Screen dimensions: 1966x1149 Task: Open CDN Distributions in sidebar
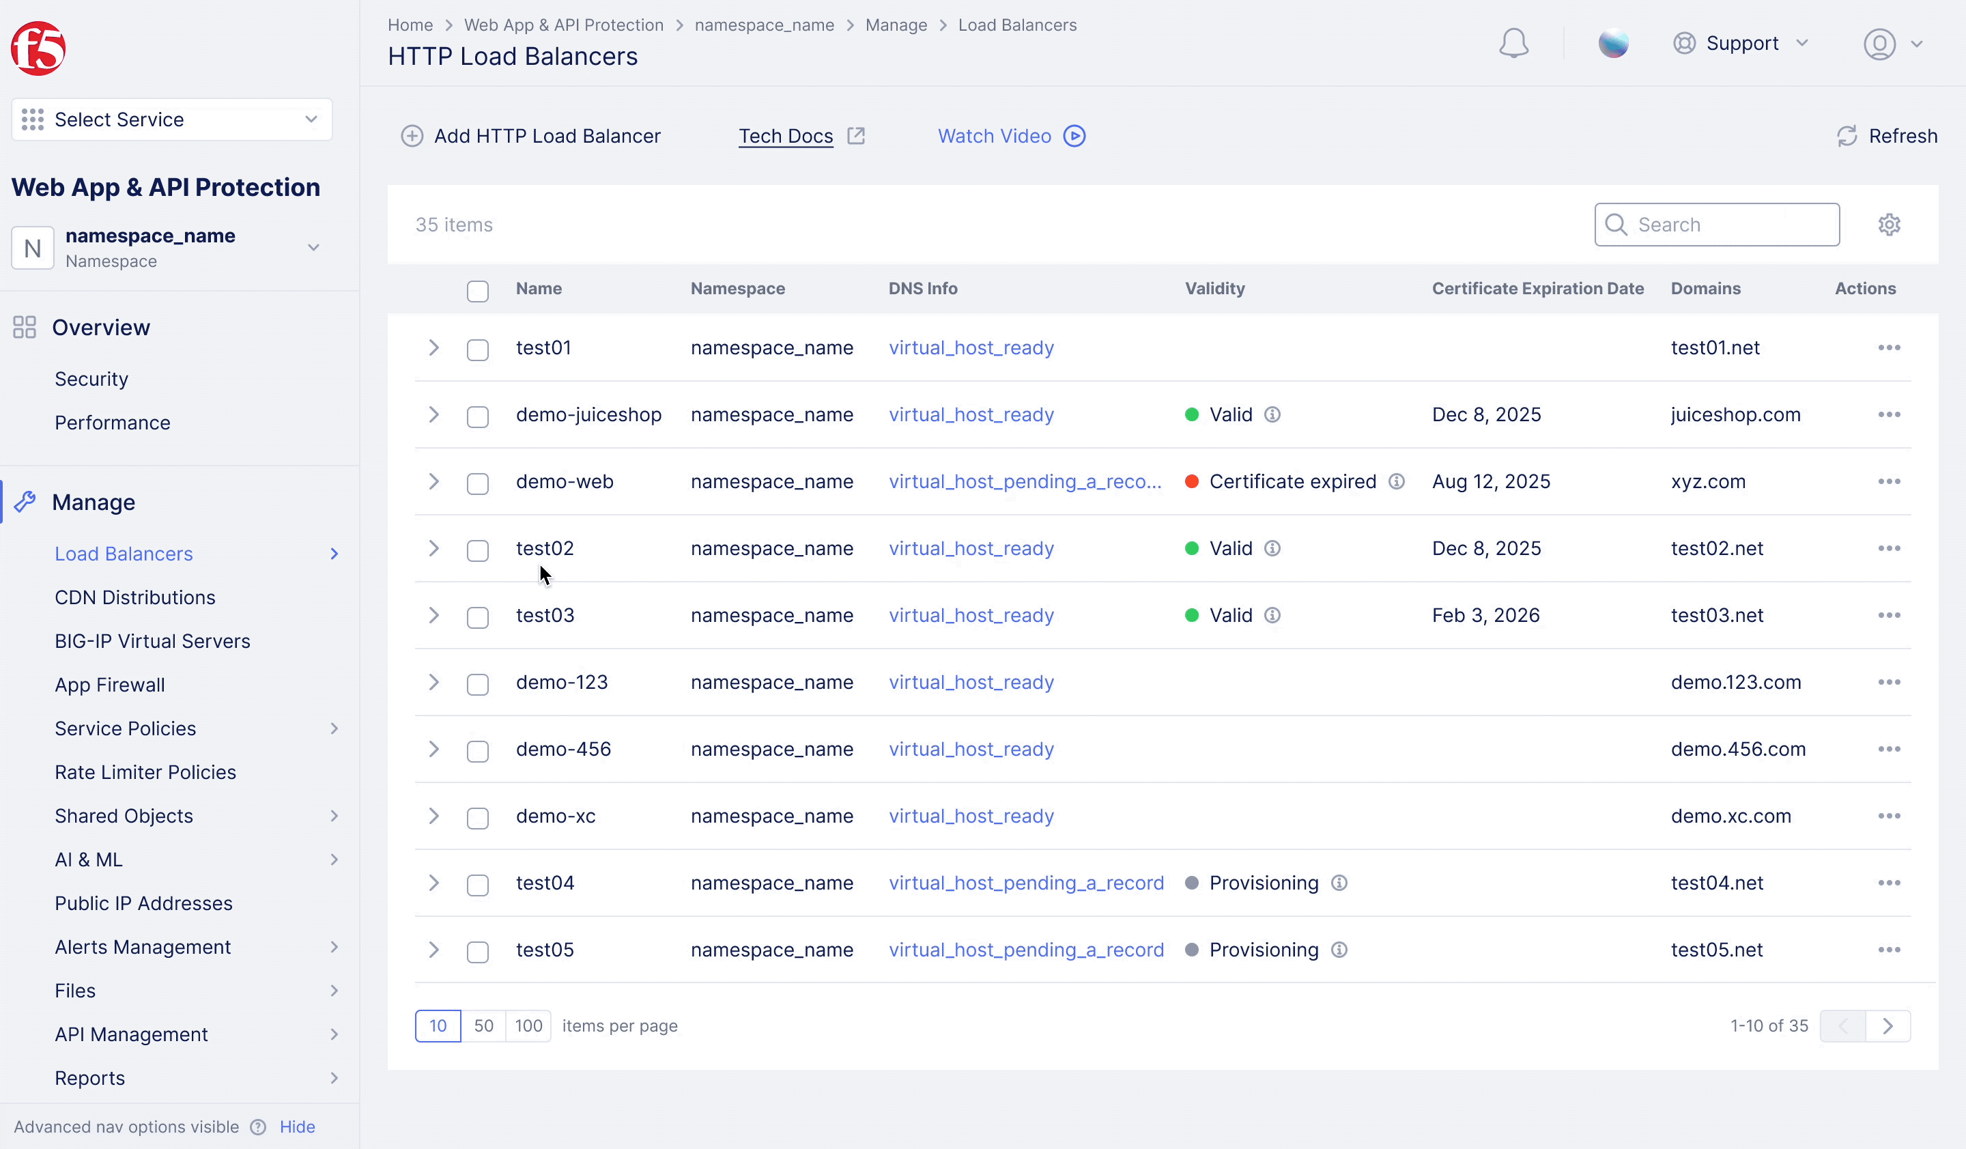135,597
